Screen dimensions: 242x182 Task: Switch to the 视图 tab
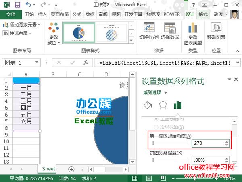click(116, 14)
